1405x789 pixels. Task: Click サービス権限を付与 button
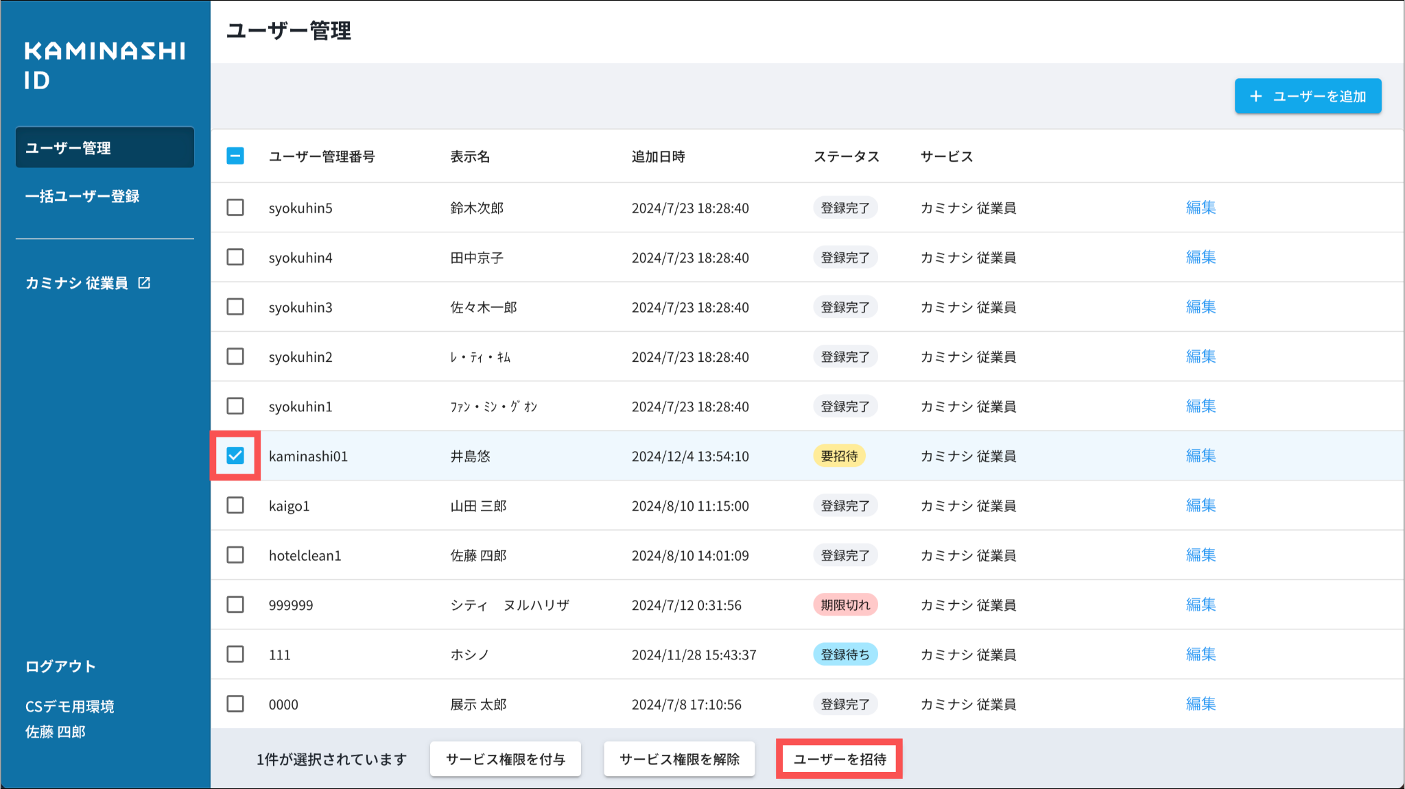(x=506, y=759)
